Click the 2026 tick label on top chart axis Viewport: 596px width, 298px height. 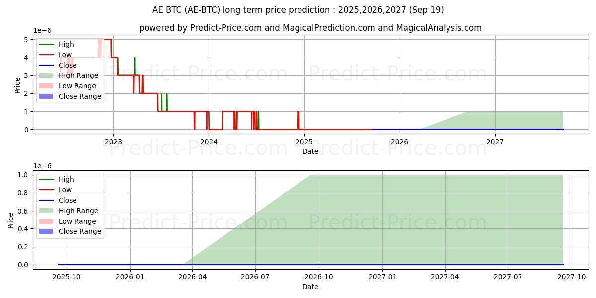pos(399,141)
